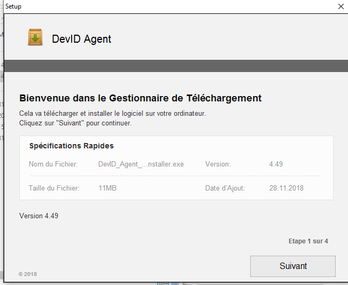Screen dimensions: 348x285
Task: Click the Version label in specifications
Action: tap(218, 164)
